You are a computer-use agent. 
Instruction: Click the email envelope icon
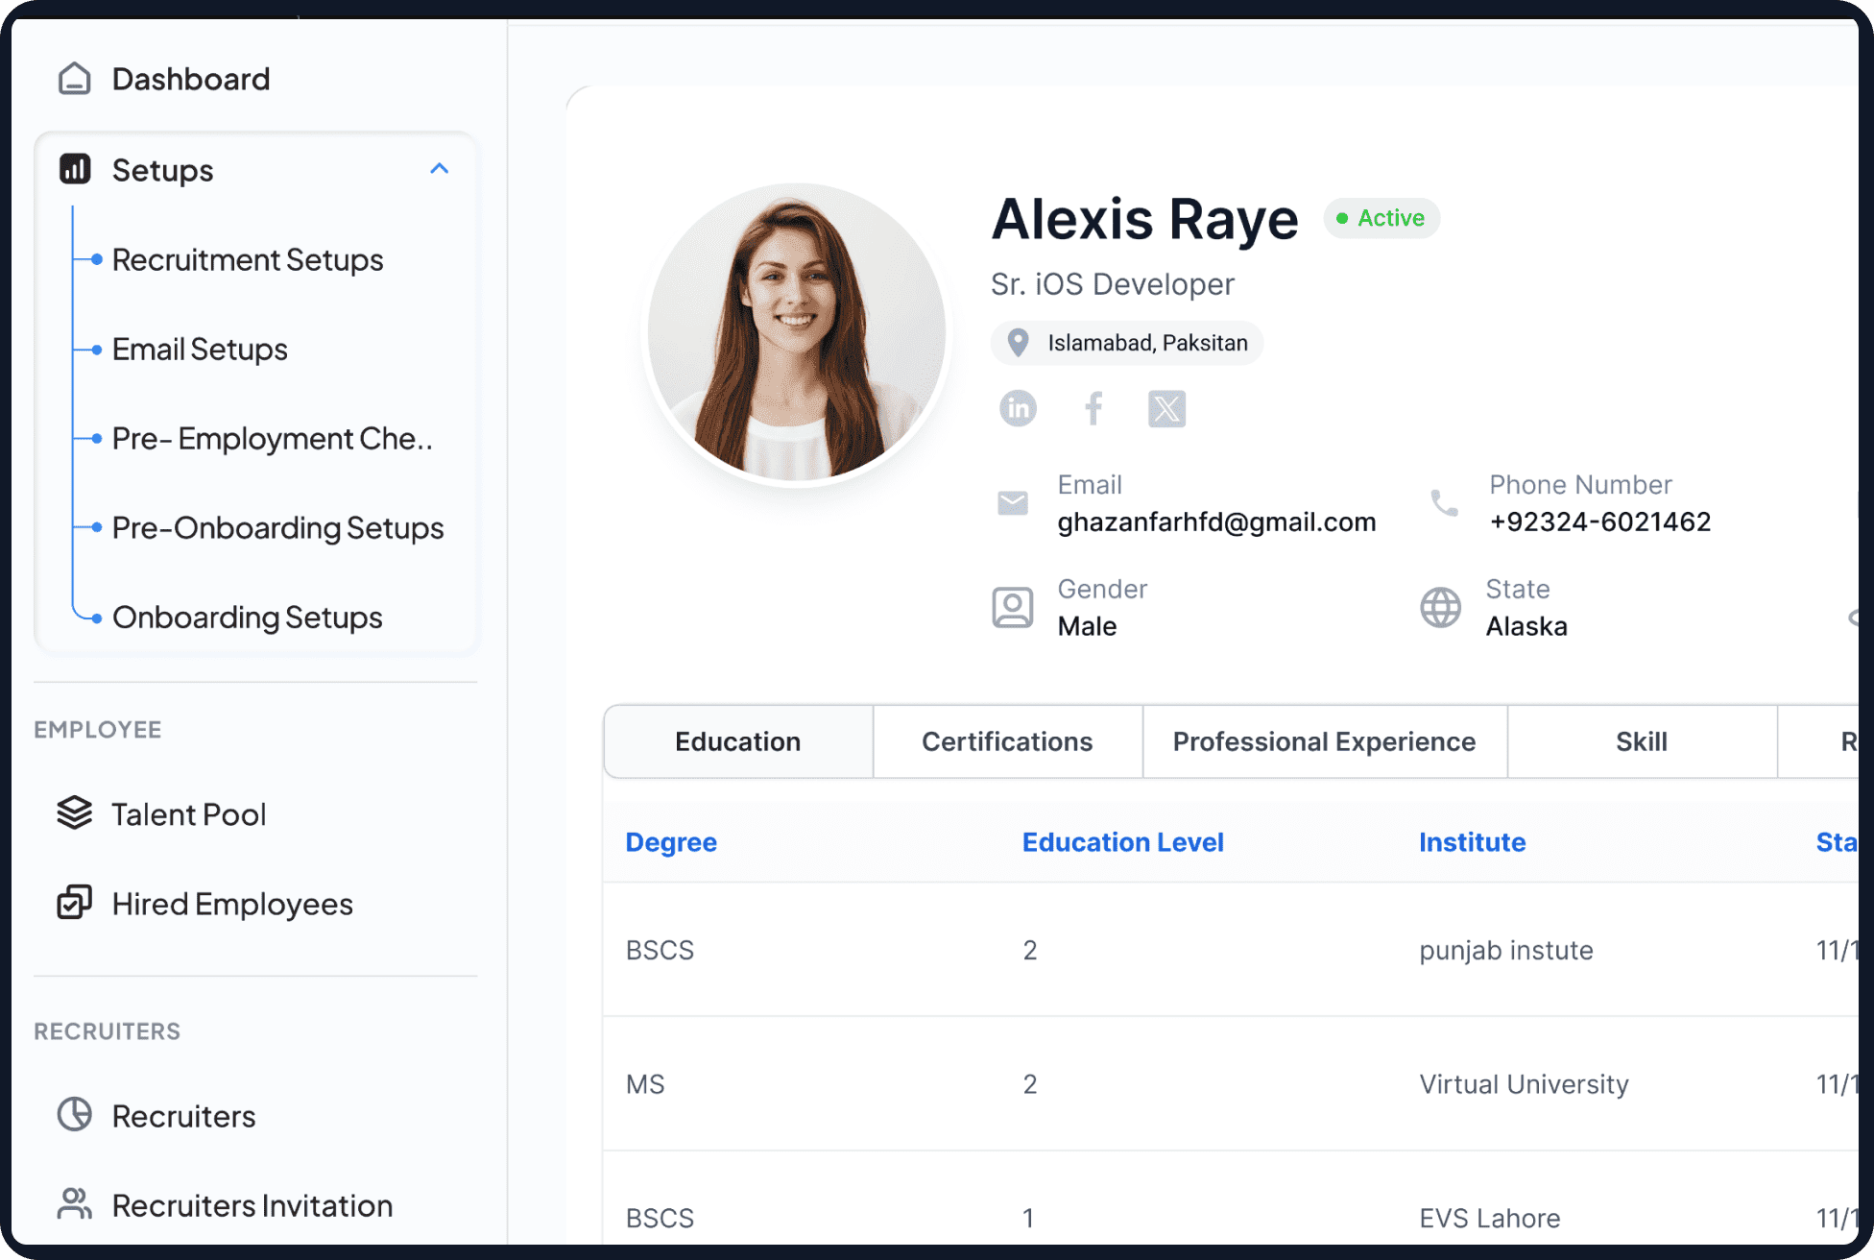tap(1013, 502)
